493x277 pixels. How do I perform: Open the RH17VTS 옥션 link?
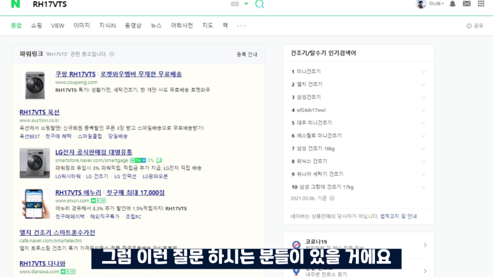point(40,112)
